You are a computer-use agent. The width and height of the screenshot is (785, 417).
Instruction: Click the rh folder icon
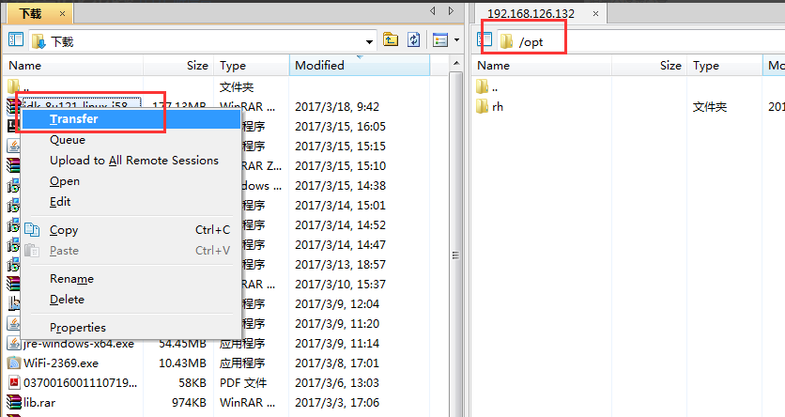click(483, 107)
